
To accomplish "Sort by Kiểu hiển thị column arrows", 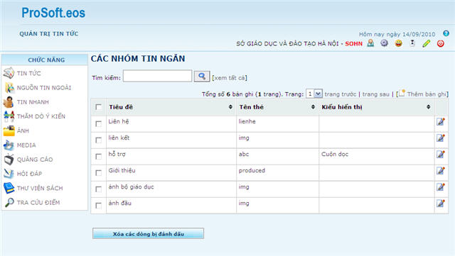I will click(428, 107).
